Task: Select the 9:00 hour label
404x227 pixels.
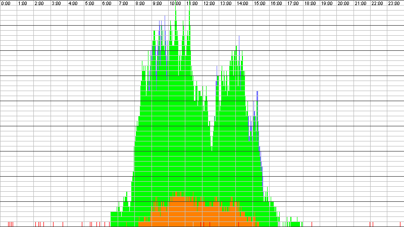Action: (157, 4)
